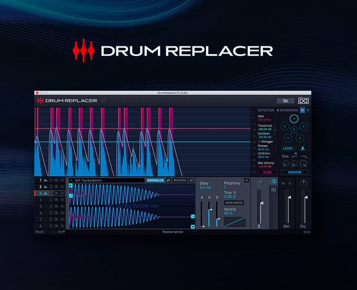Collapse the Separation panel arrow
The width and height of the screenshot is (357, 290).
(x=278, y=110)
